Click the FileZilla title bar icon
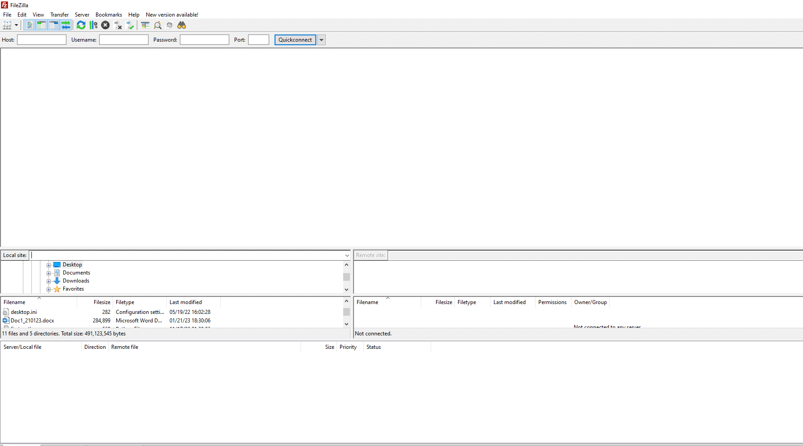803x446 pixels. click(x=4, y=5)
